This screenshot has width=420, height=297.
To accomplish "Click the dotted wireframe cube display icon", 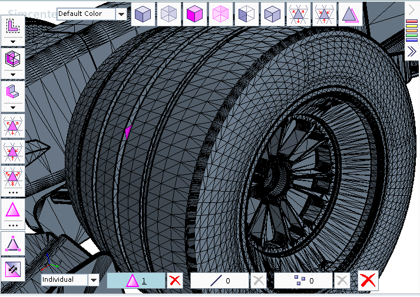I will coord(169,14).
